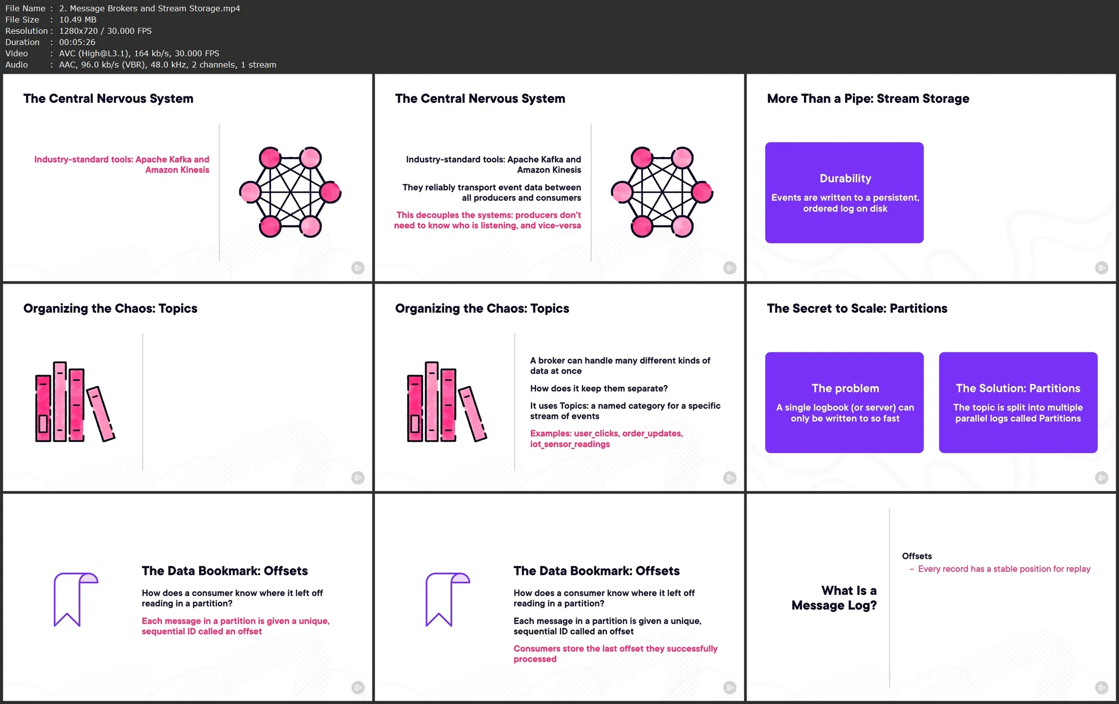Viewport: 1119px width, 704px height.
Task: Click 'The Secret to Scale: Partitions' title
Action: pos(857,308)
